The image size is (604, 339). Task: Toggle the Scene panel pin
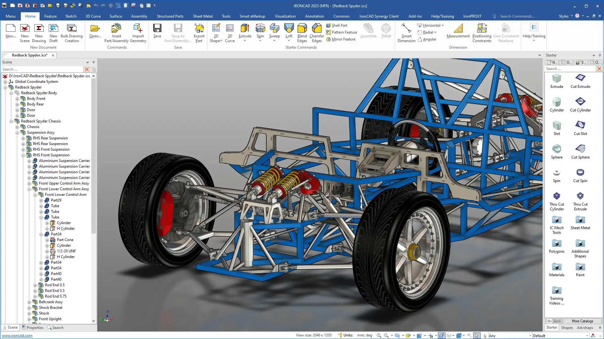[x=93, y=62]
